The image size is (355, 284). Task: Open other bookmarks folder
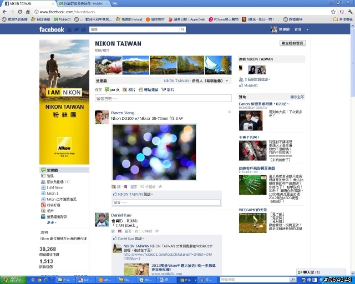pos(343,19)
